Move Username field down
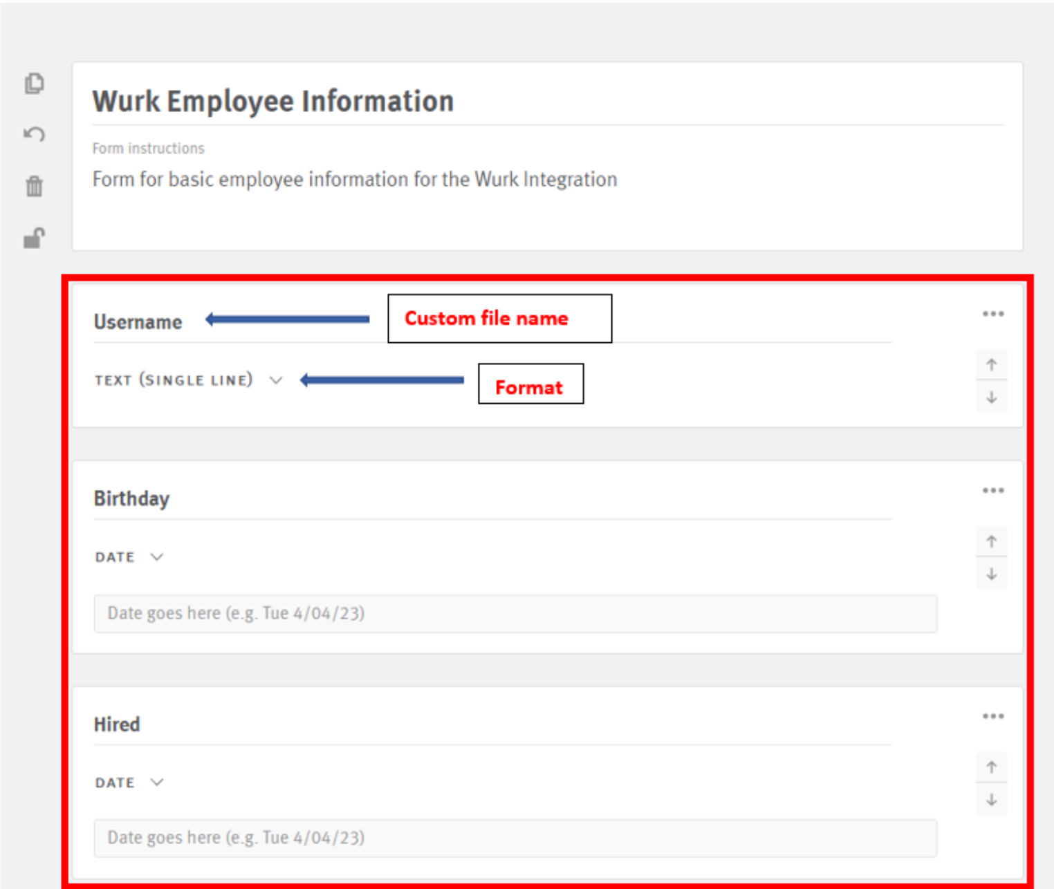This screenshot has height=889, width=1054. point(991,397)
